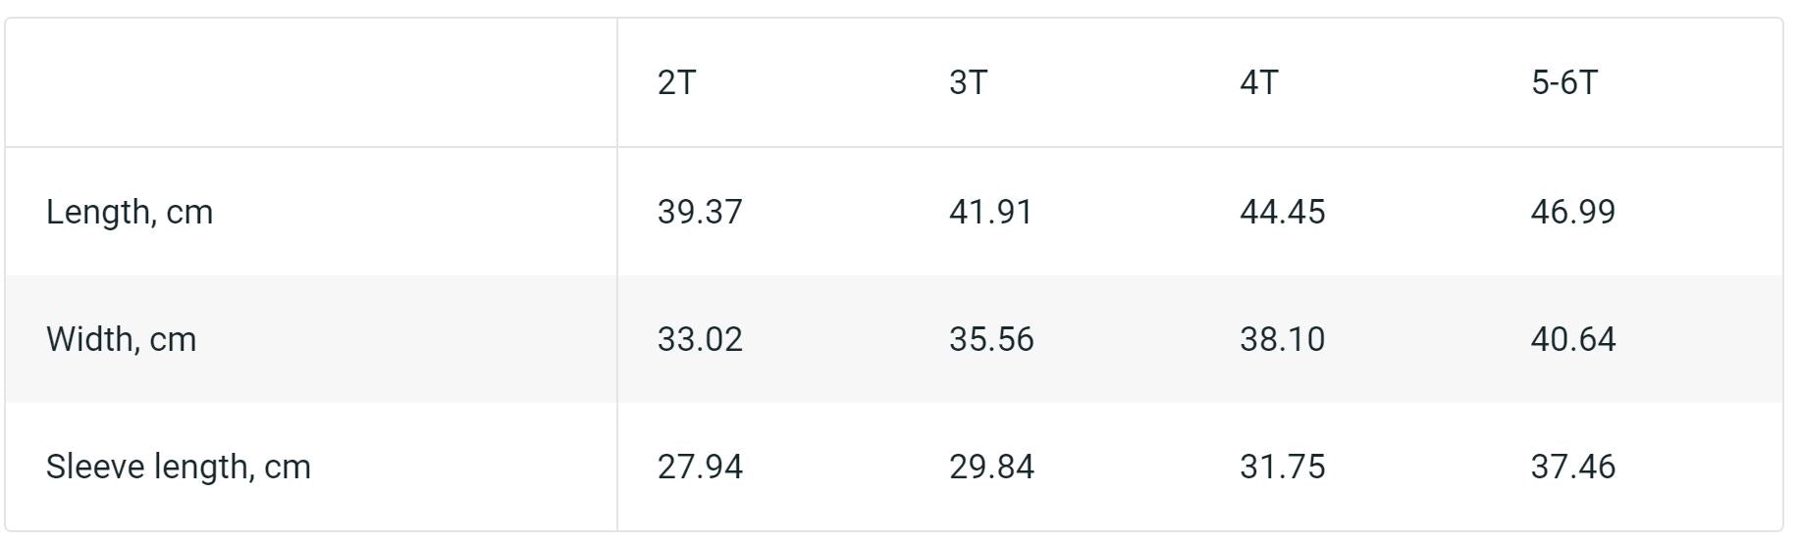This screenshot has height=543, width=1800.
Task: Click the 4T width value 38.10
Action: 1282,339
